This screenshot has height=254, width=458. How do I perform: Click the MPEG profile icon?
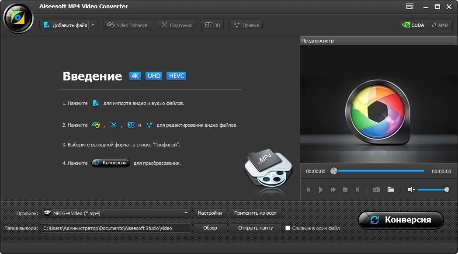pos(48,213)
